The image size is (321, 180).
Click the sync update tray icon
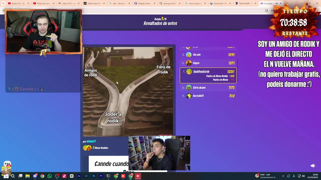288,176
